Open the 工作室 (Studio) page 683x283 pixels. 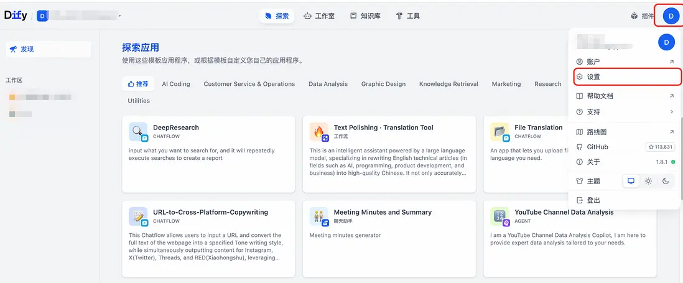(319, 16)
